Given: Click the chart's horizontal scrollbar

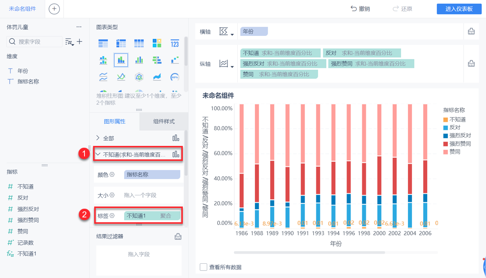Looking at the screenshot, I should (x=310, y=253).
